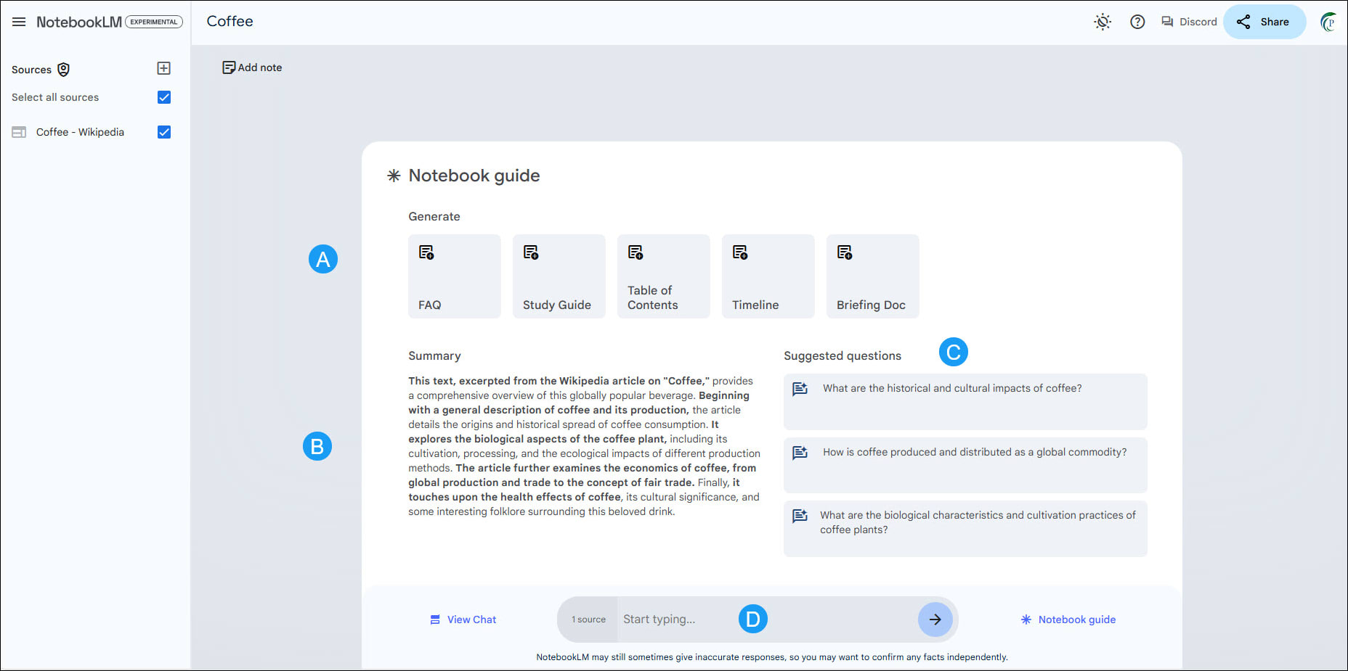Generate a Table of Contents

click(663, 276)
